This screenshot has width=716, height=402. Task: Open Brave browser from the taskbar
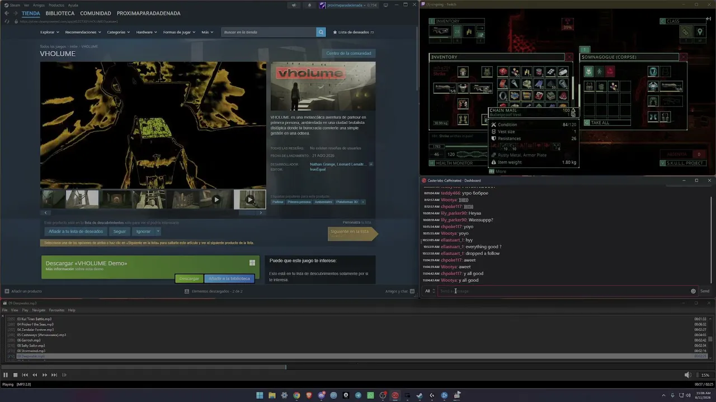tap(309, 395)
